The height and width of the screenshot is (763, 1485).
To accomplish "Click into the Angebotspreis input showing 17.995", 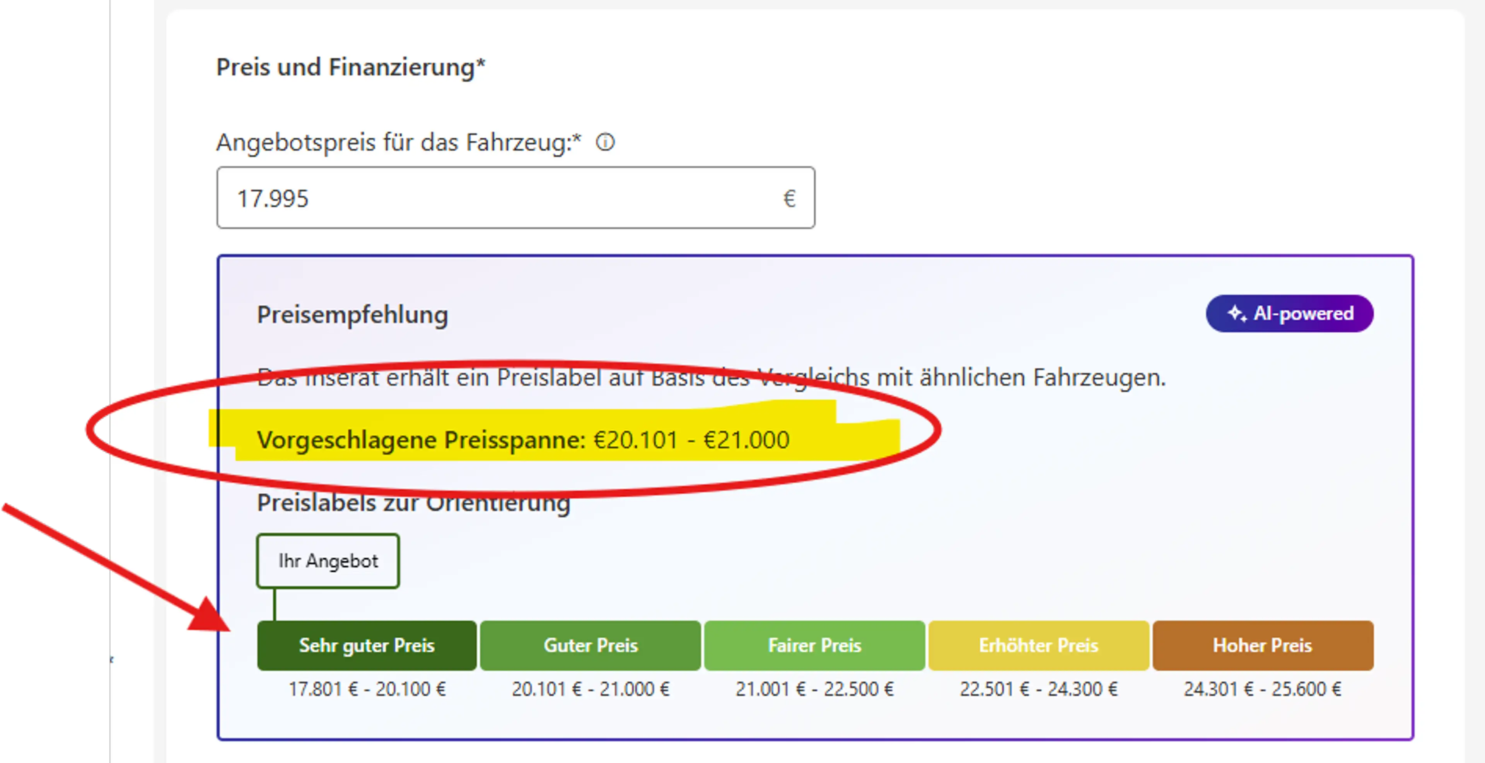I will pyautogui.click(x=516, y=198).
